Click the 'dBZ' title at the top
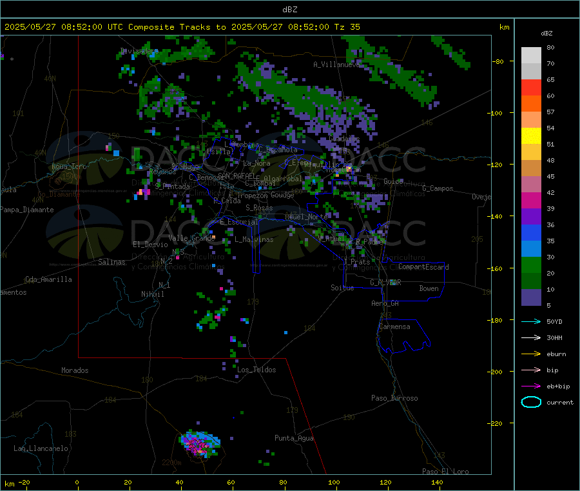Viewport: 580px width, 491px height. tap(289, 10)
